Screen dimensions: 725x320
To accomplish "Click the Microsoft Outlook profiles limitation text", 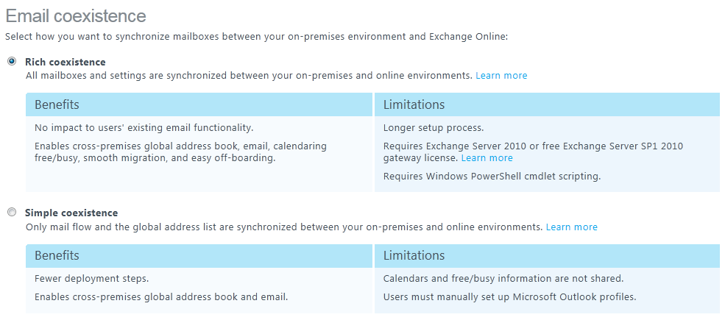I will (x=509, y=296).
